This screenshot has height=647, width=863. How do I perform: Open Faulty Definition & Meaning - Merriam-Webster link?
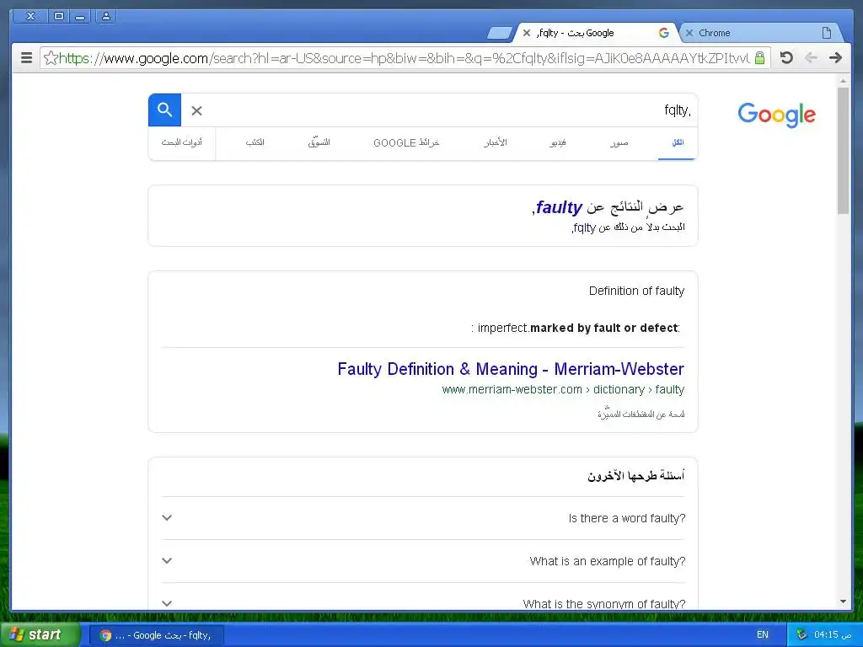point(511,369)
